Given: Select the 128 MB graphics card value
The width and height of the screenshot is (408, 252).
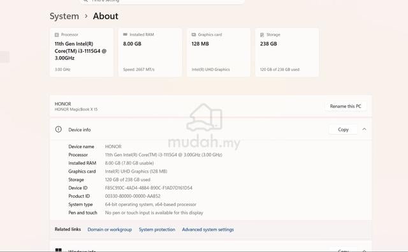Looking at the screenshot, I should pos(200,44).
